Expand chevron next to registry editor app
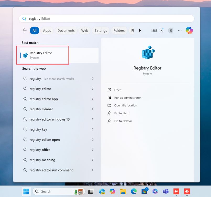 point(93,99)
